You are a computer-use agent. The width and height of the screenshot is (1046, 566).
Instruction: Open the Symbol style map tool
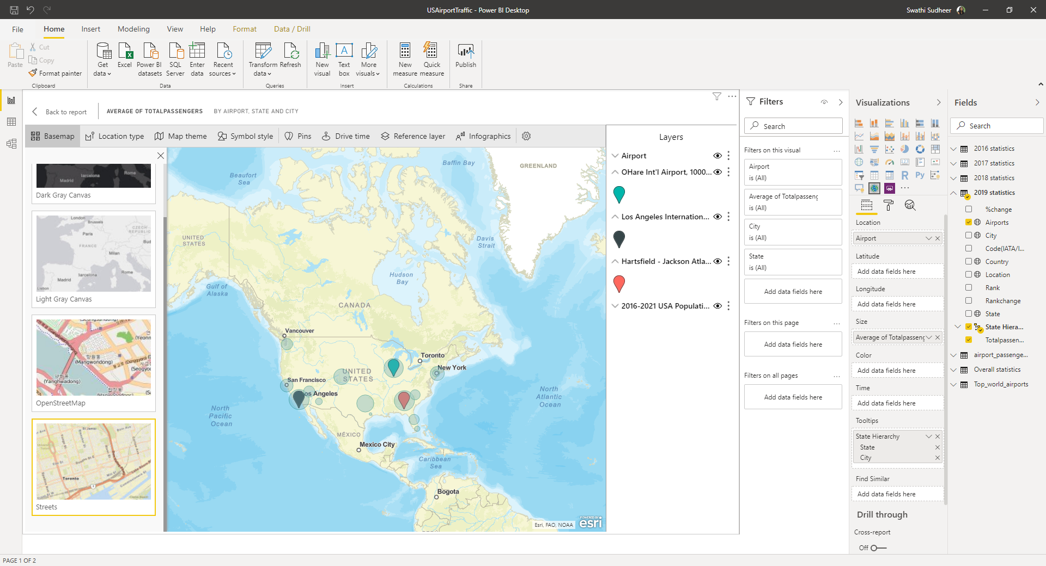245,136
